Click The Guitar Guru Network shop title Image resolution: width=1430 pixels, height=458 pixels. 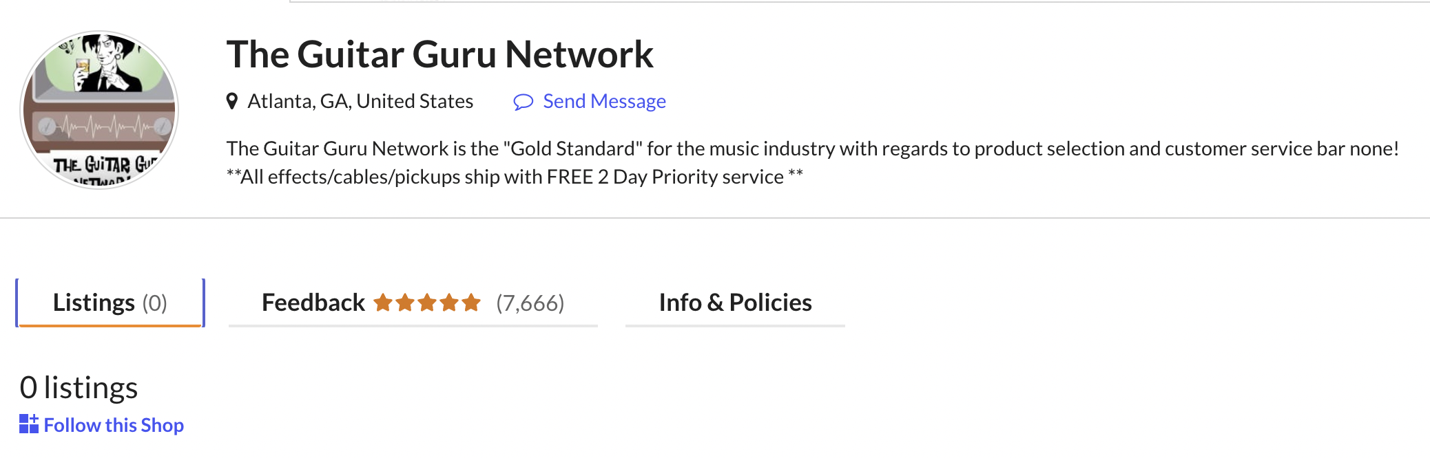[x=439, y=54]
